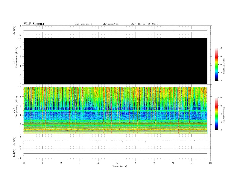
Task: Click the 'Time (min)' x-axis label
Action: coord(120,166)
